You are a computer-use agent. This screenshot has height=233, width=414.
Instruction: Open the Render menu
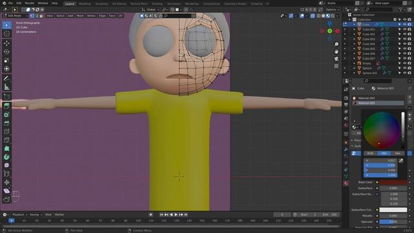(29, 3)
